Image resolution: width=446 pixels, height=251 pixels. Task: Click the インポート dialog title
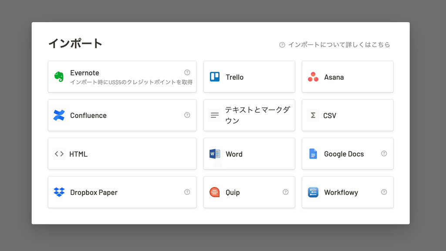click(75, 44)
